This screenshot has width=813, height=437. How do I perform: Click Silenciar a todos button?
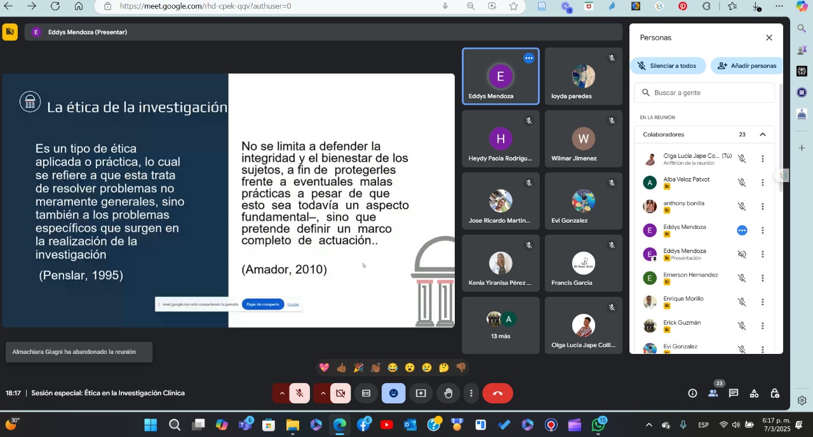pyautogui.click(x=667, y=66)
